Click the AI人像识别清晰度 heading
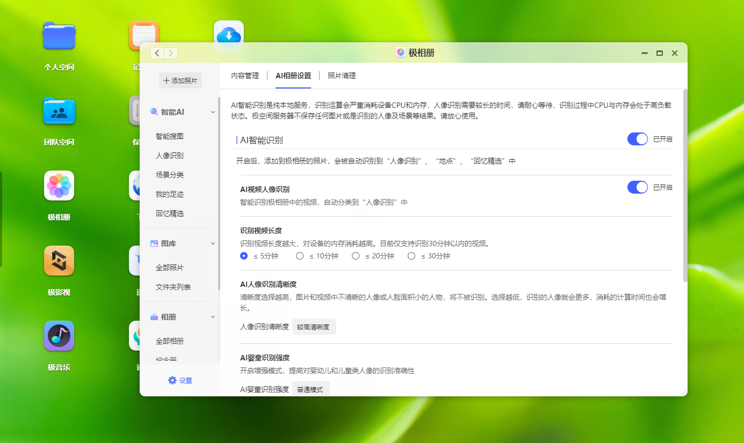The height and width of the screenshot is (443, 744). point(268,284)
